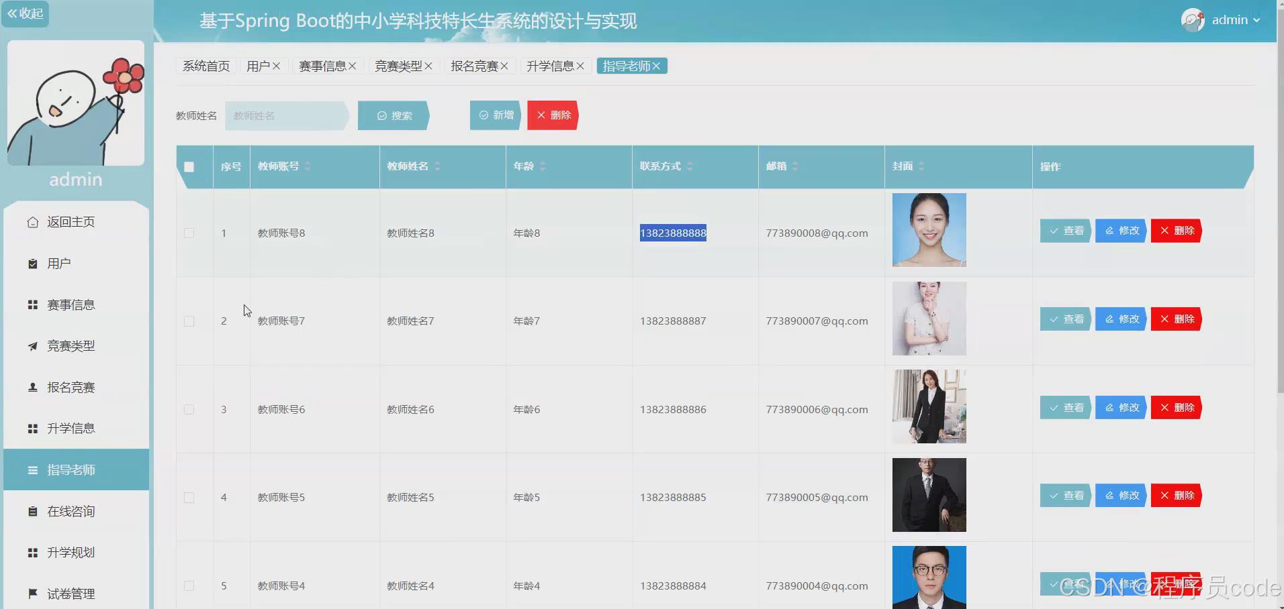This screenshot has width=1284, height=609.
Task: Check the checkbox for row 教师账号7
Action: (x=189, y=321)
